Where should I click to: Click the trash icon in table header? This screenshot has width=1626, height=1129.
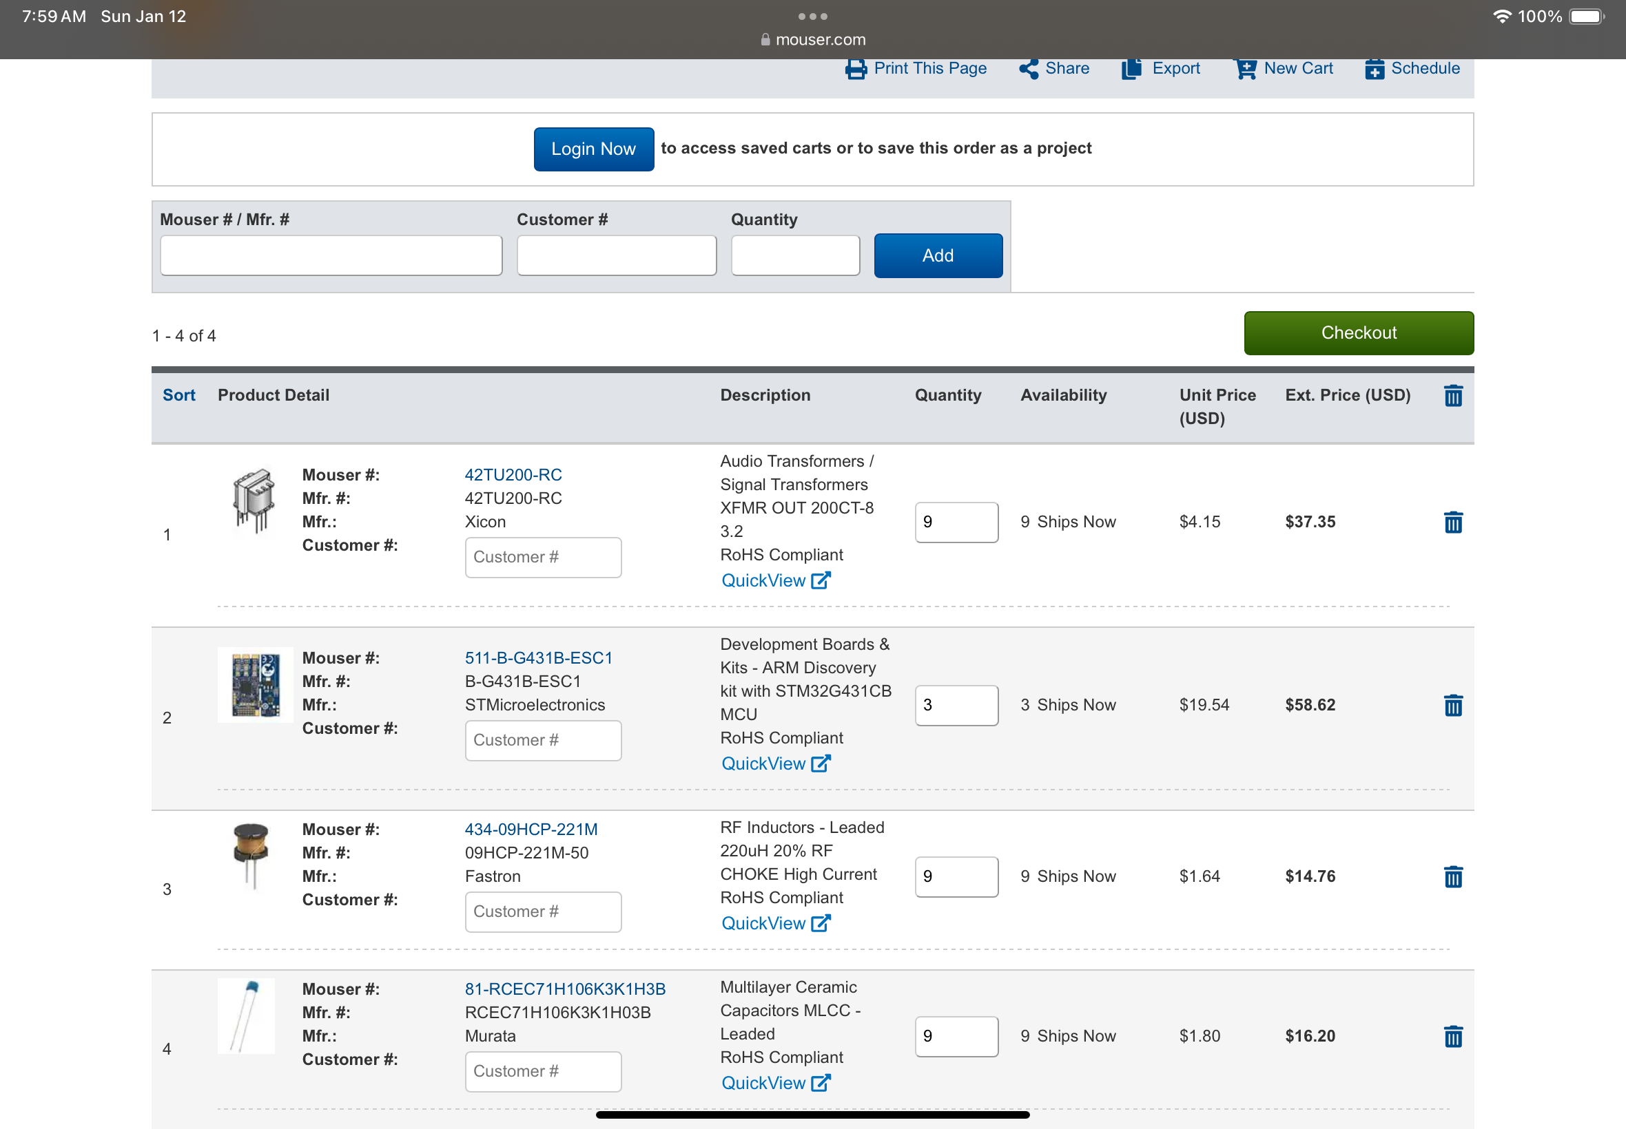[x=1453, y=395]
